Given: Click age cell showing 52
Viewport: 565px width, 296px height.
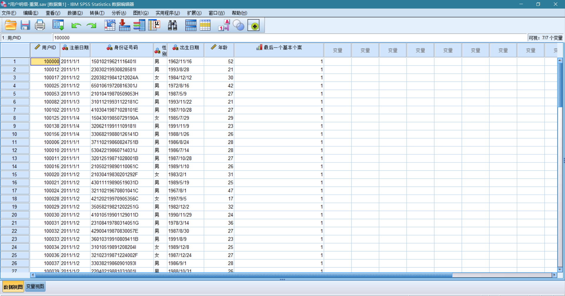Looking at the screenshot, I should pos(219,61).
